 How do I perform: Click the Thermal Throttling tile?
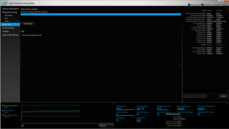click(145, 113)
